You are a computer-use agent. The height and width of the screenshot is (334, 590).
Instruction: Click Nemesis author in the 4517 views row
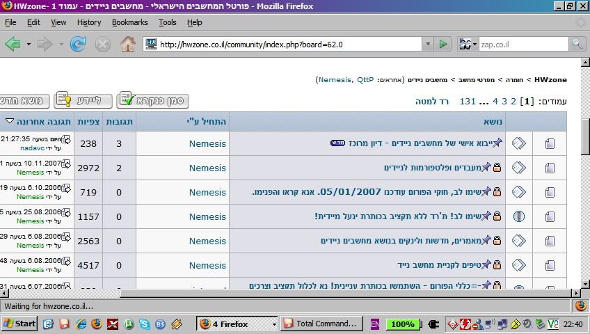pos(207,266)
